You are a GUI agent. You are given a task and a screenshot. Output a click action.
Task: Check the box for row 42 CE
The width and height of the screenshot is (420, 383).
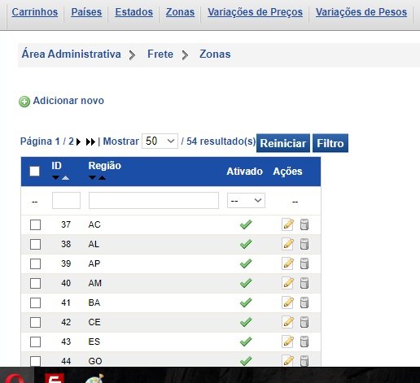point(35,322)
